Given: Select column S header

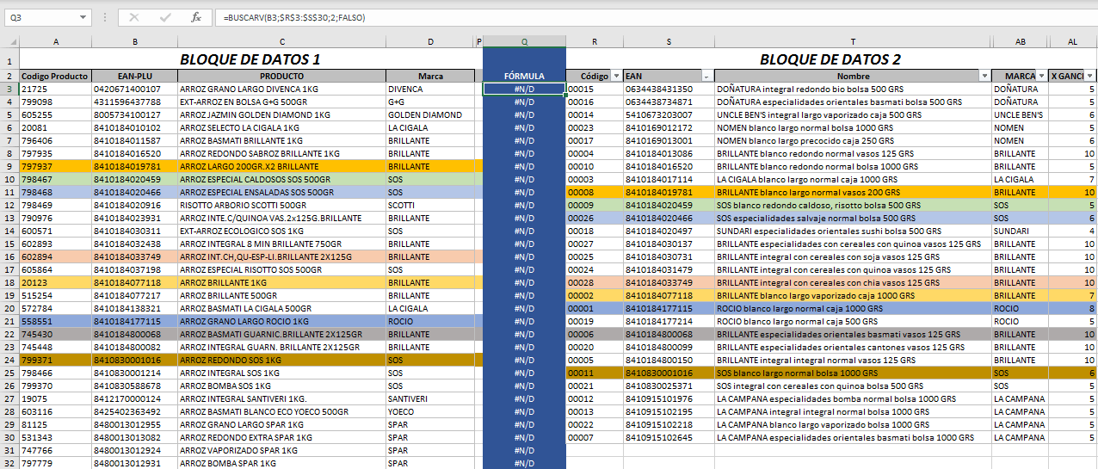Looking at the screenshot, I should [669, 41].
